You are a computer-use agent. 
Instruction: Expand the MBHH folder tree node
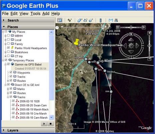[5, 36]
